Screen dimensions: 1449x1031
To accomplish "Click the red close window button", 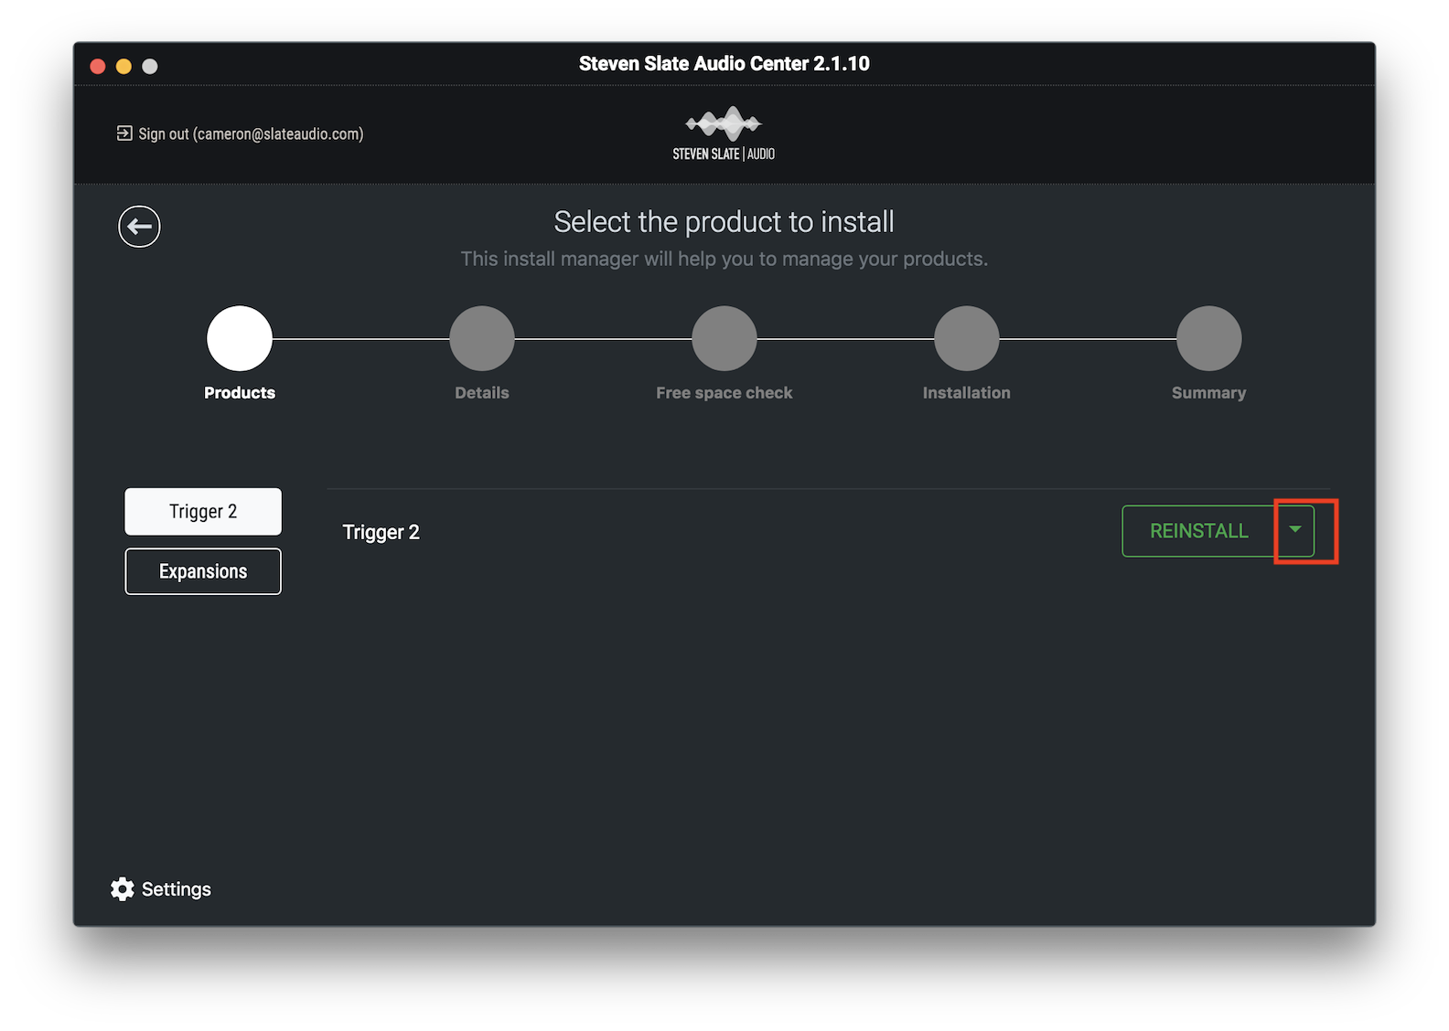I will pyautogui.click(x=98, y=66).
